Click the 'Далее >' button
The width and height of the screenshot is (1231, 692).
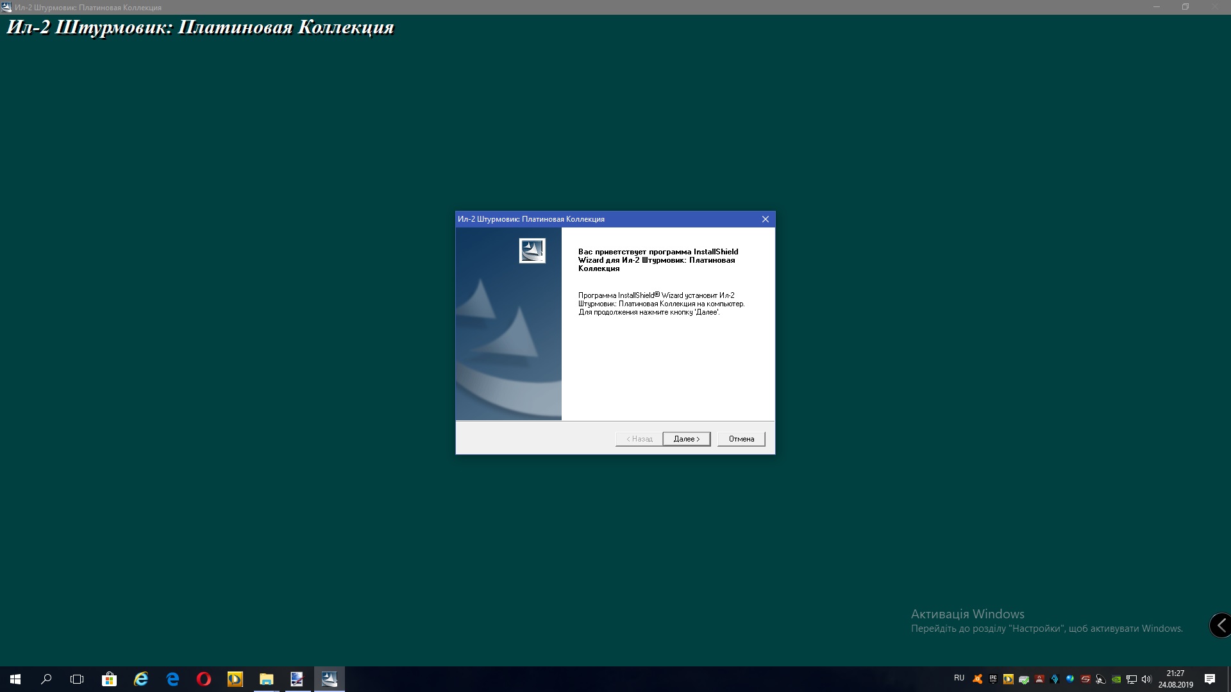(x=686, y=439)
